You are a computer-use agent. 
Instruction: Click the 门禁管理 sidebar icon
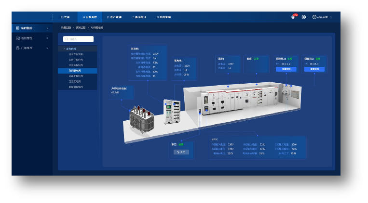18,48
